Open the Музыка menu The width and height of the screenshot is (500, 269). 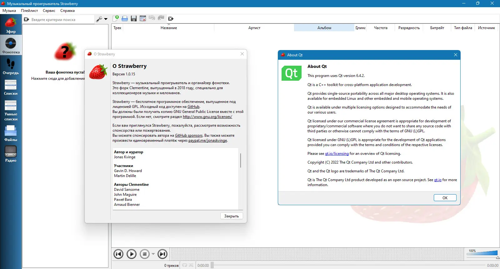click(x=9, y=11)
